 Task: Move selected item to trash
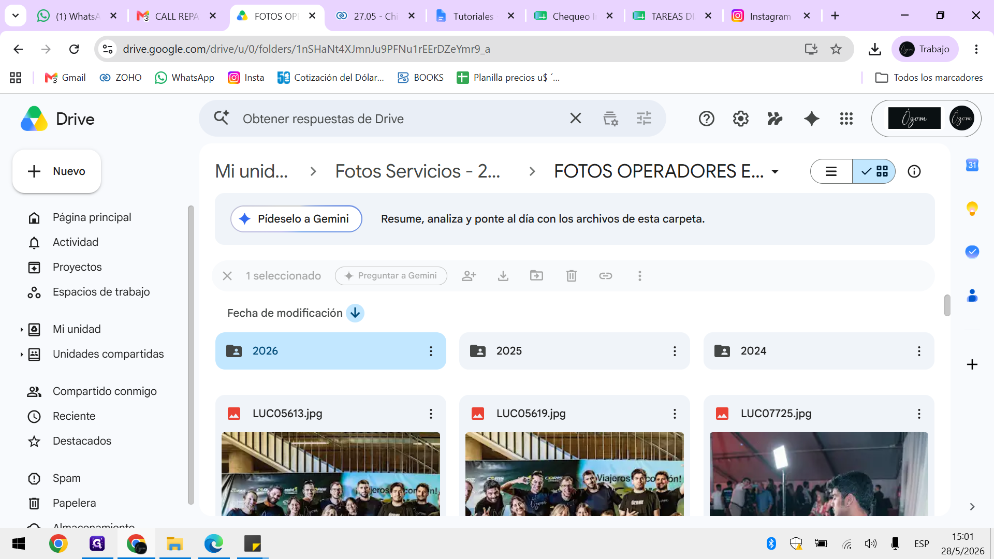coord(571,276)
